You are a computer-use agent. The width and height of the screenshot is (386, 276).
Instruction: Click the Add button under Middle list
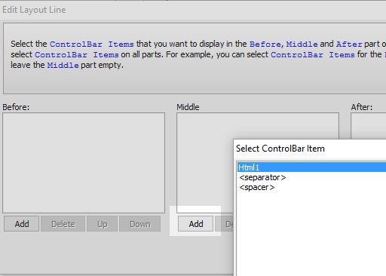point(196,224)
